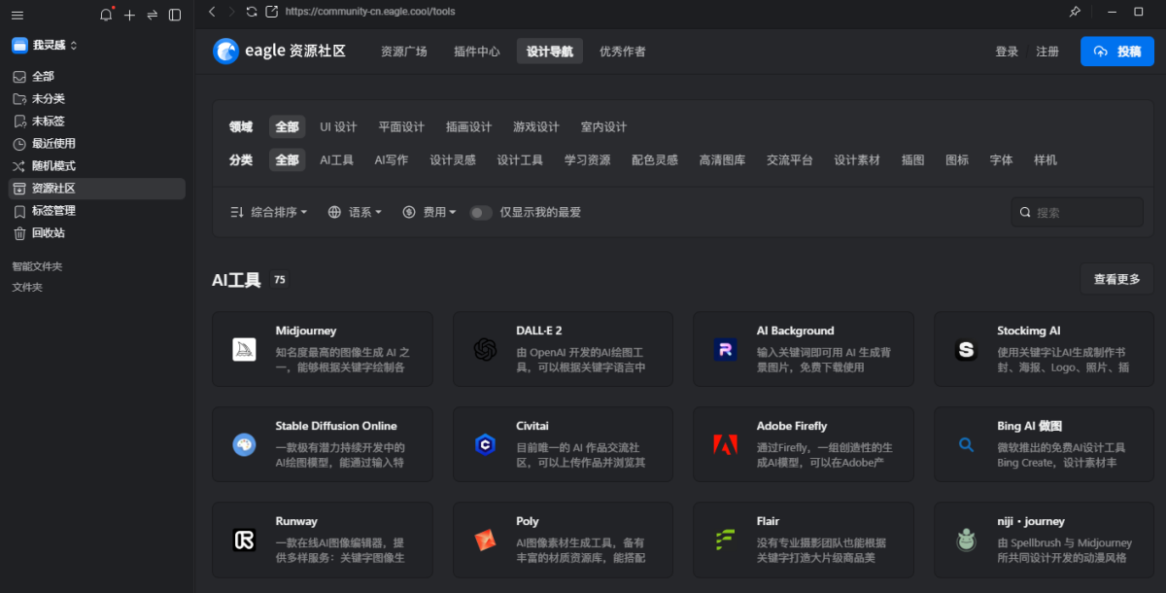This screenshot has width=1166, height=593.
Task: Open Bing AI 做图 magnifier icon
Action: pyautogui.click(x=966, y=444)
